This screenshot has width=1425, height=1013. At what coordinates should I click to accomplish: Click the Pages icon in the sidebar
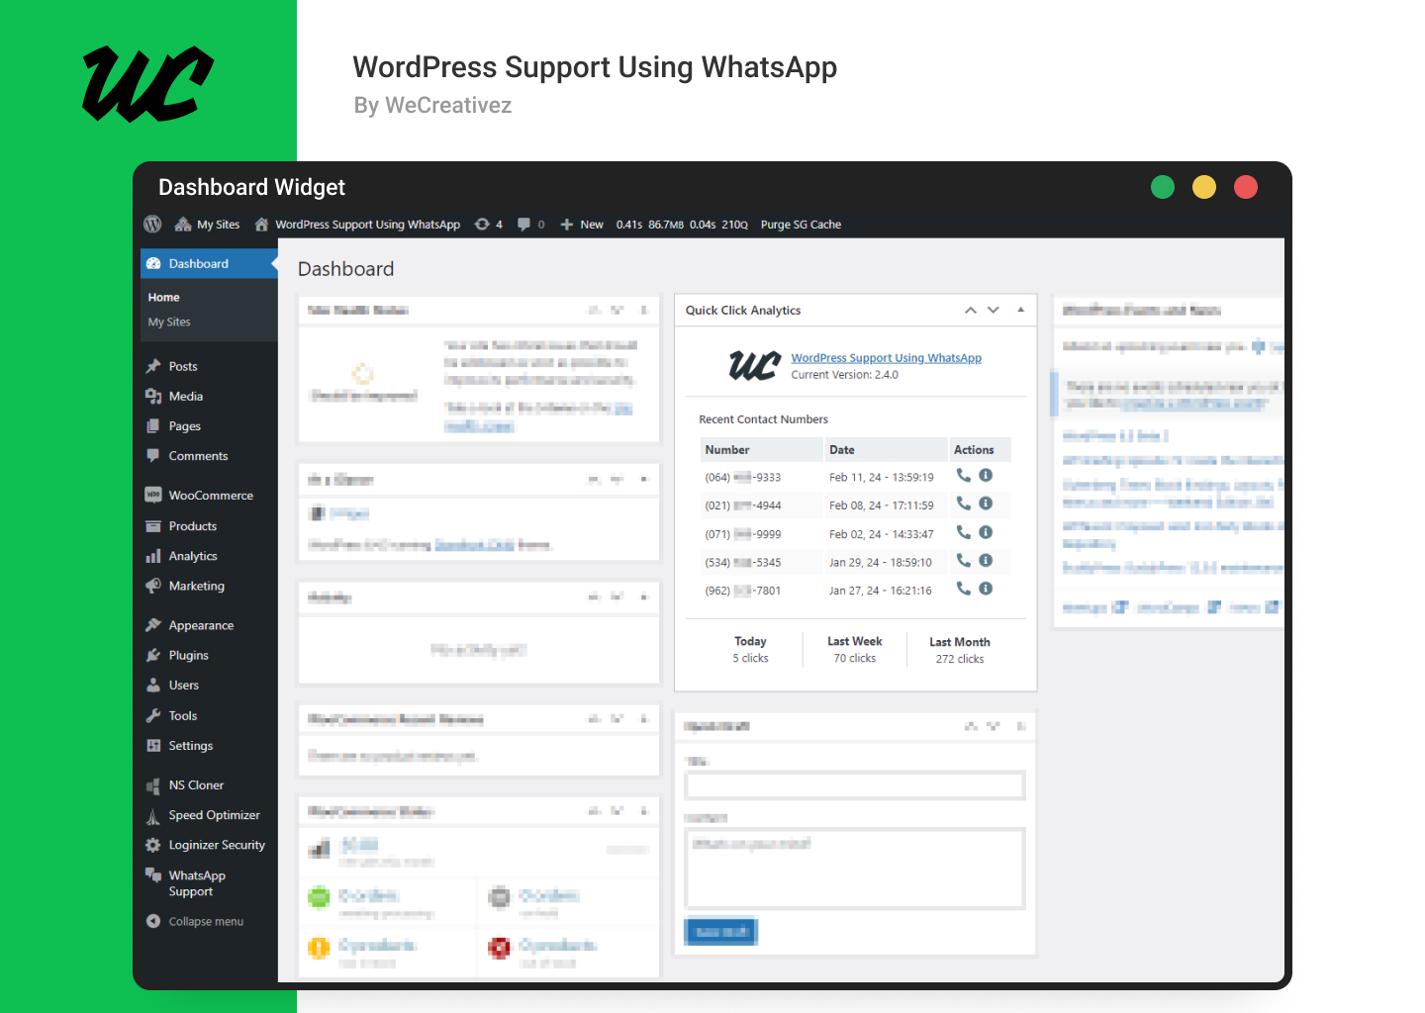153,426
